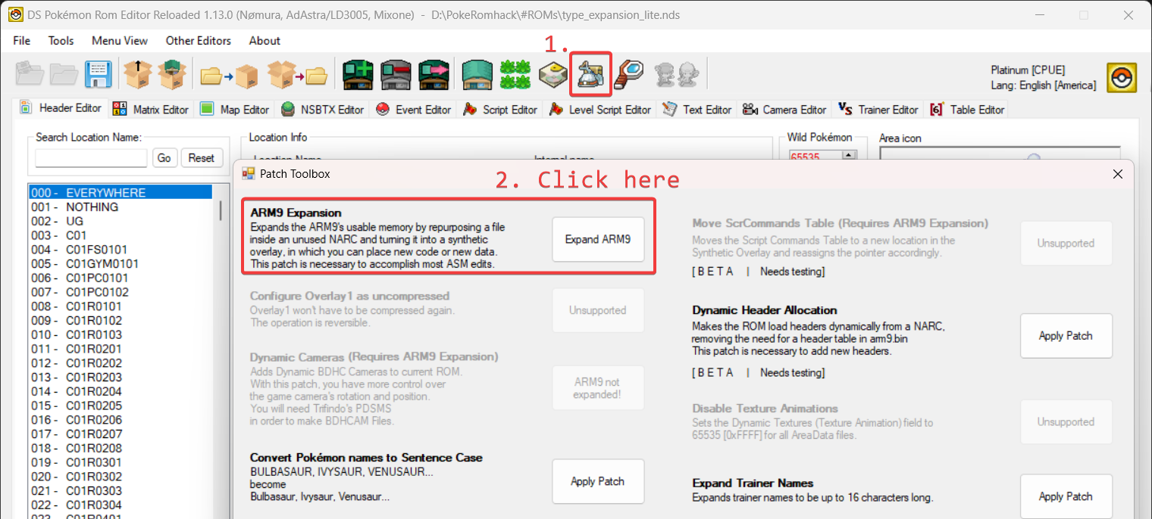Select list row 008 - C01R0101
The width and height of the screenshot is (1152, 519).
tap(121, 306)
